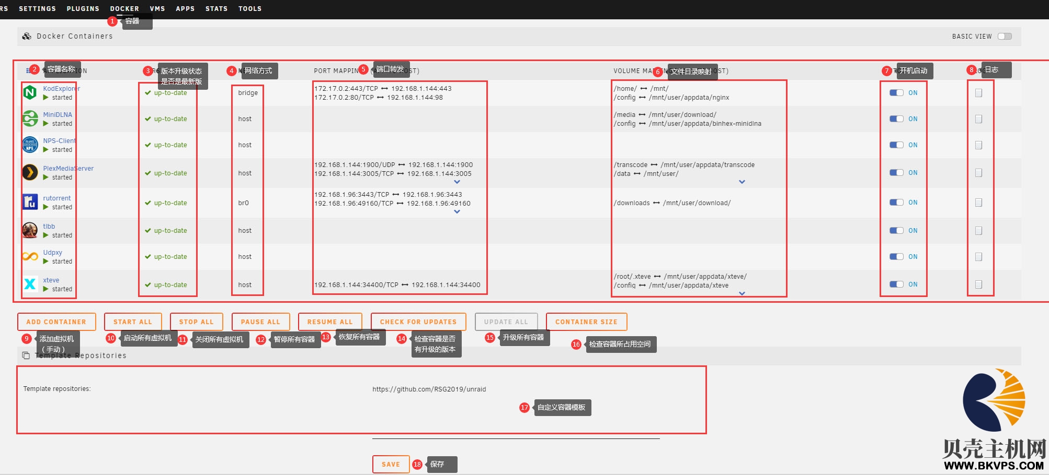
Task: Click the Template repositories URL field
Action: click(516, 389)
